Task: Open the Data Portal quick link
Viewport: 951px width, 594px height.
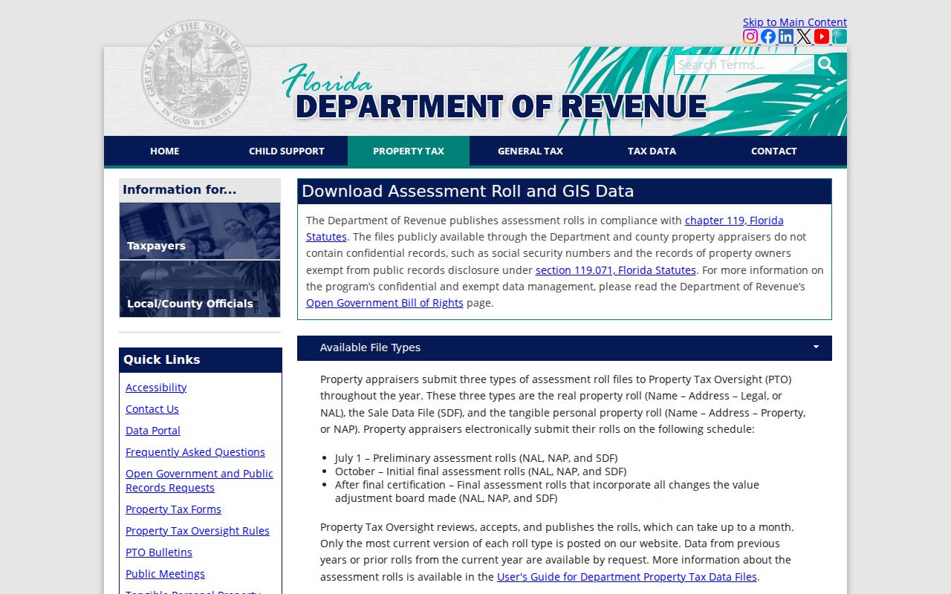Action: (x=153, y=431)
